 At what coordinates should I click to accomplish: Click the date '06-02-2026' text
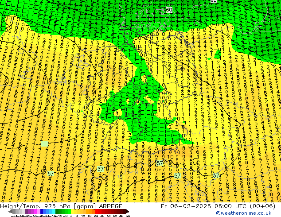(190, 206)
